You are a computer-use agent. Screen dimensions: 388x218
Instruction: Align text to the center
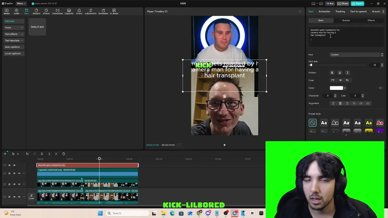coord(340,103)
